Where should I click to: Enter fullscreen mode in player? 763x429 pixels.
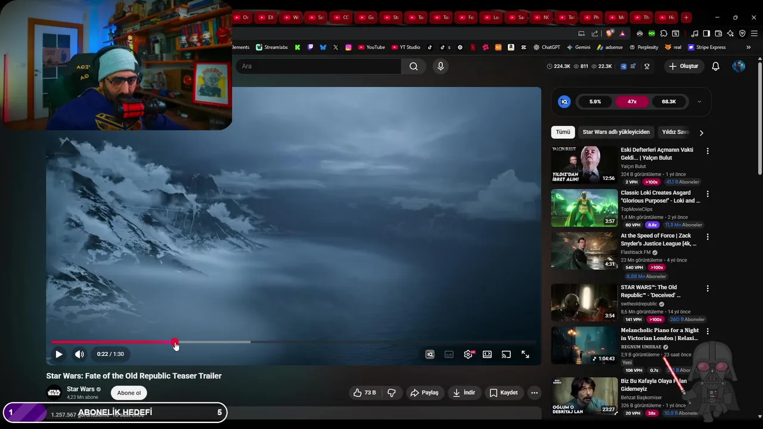click(x=525, y=354)
